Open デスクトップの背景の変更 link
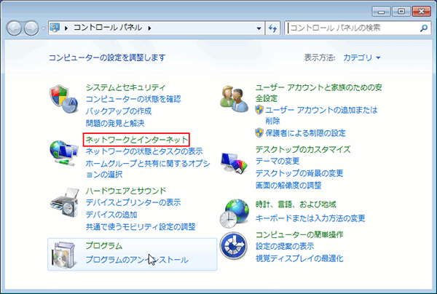 click(x=299, y=173)
